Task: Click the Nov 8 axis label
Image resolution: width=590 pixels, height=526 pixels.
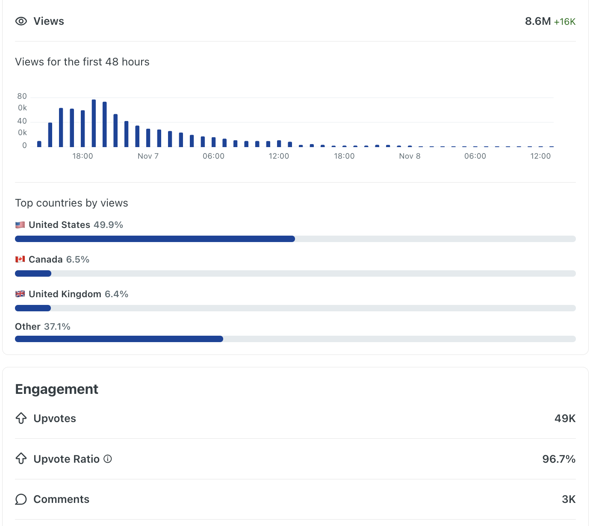Action: [x=410, y=156]
